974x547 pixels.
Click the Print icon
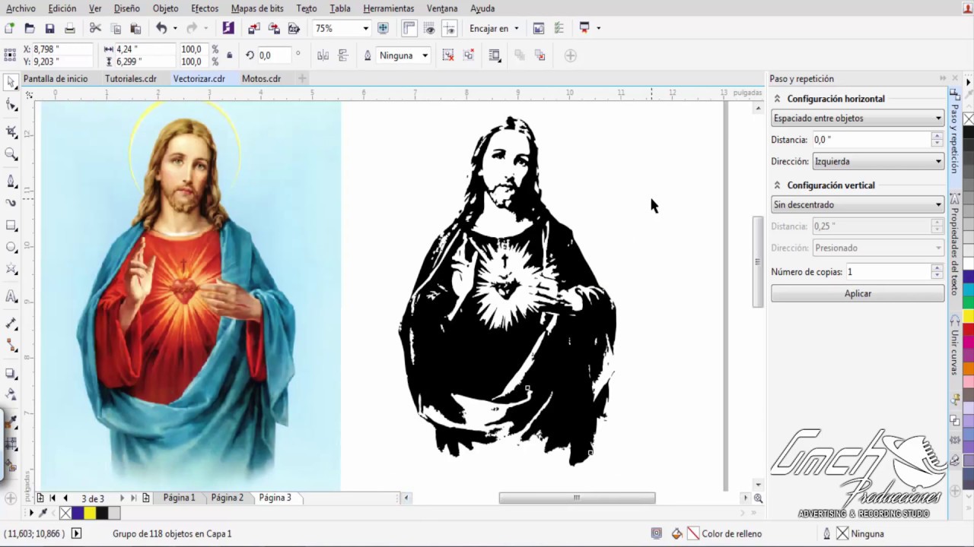pos(70,28)
